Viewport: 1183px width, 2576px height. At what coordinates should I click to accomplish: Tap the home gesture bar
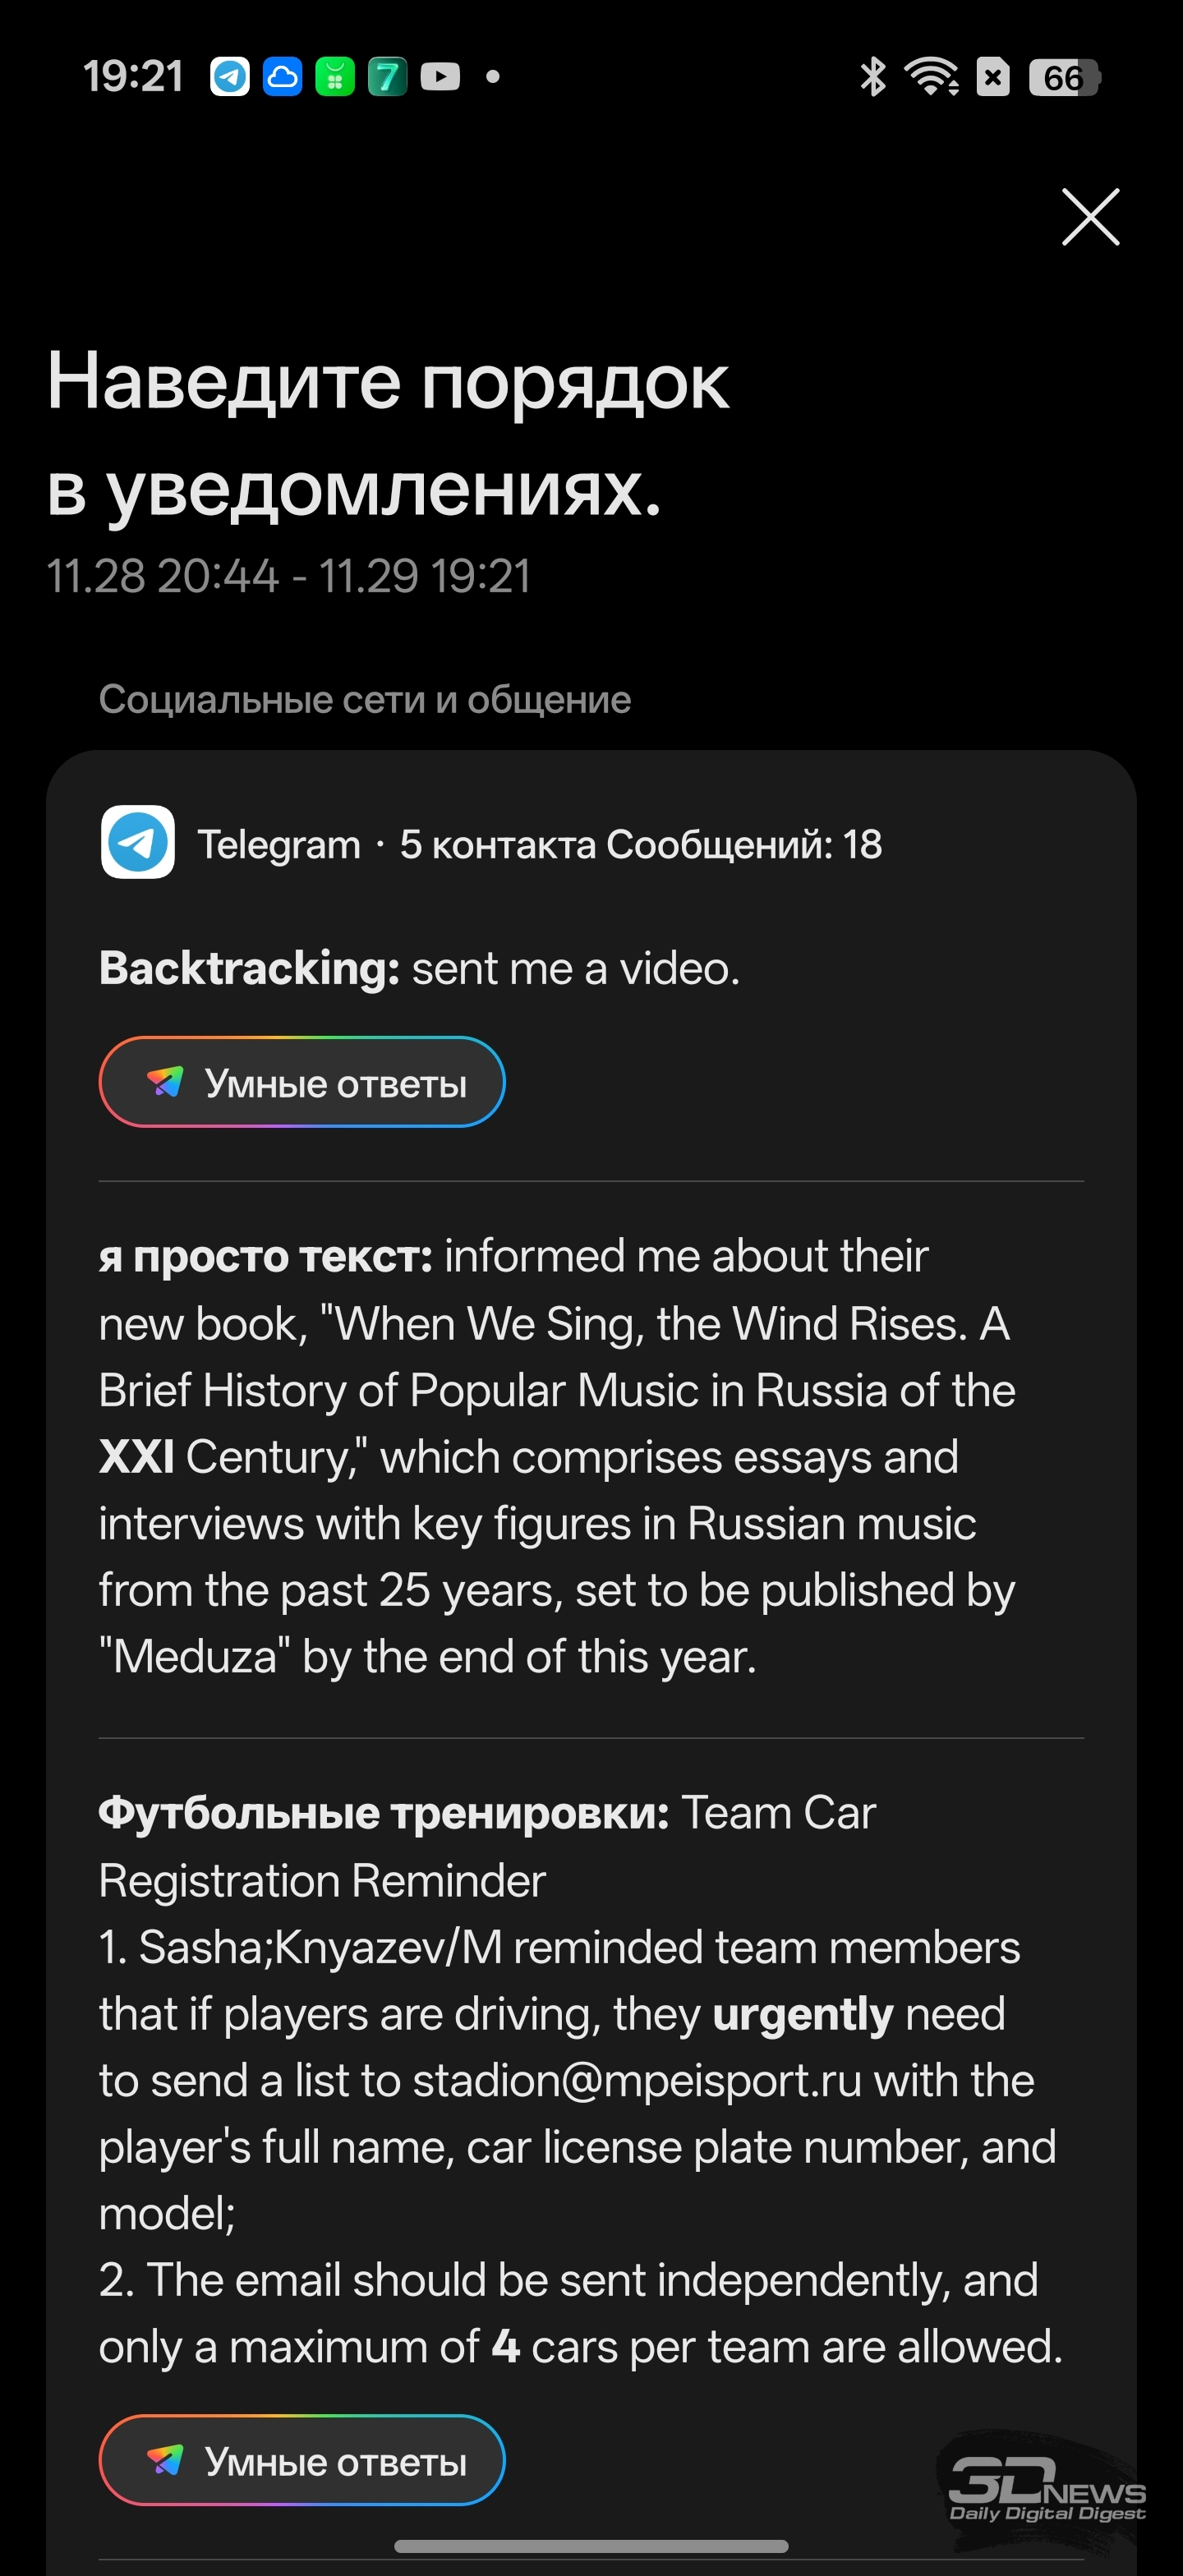click(591, 2546)
